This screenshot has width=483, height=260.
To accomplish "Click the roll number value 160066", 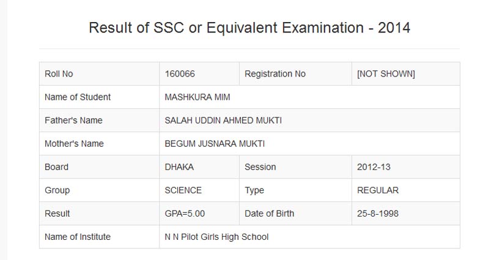I will [180, 74].
